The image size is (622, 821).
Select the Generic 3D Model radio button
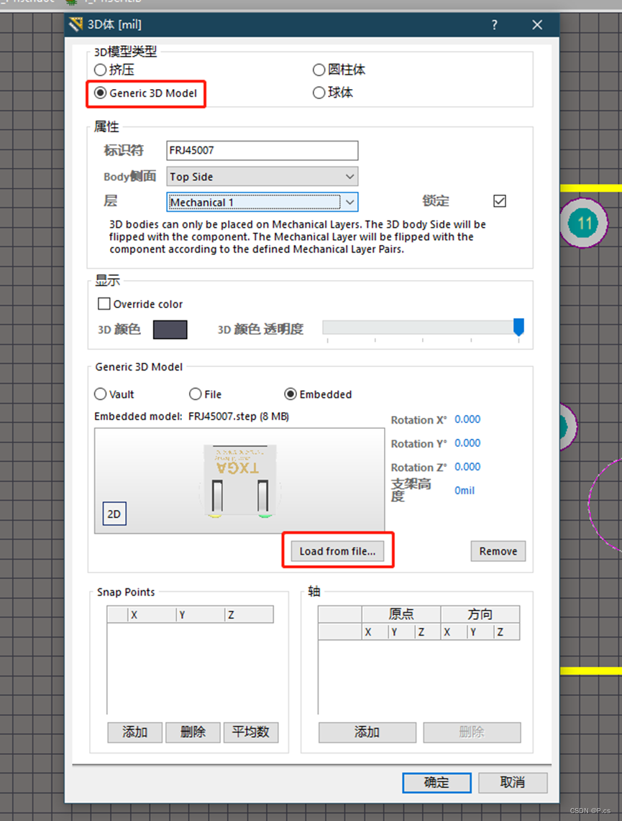(100, 93)
